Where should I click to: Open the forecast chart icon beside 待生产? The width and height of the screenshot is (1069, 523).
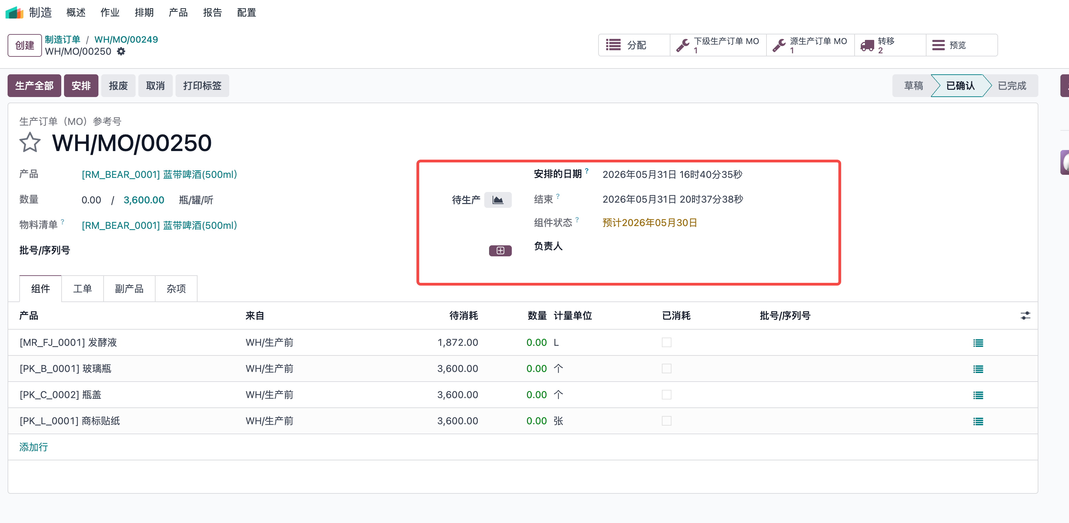(498, 200)
